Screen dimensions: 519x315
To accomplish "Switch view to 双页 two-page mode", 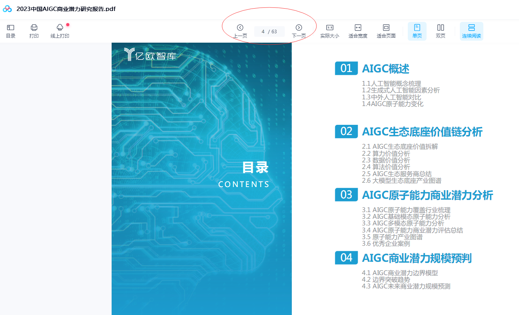I will [x=440, y=31].
